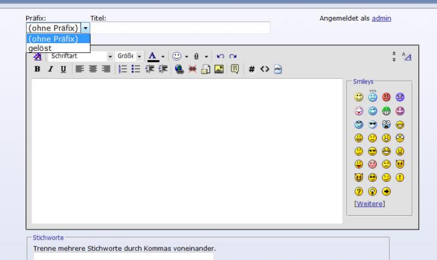Choose the "(ohne Präfix)" option in list

53,39
